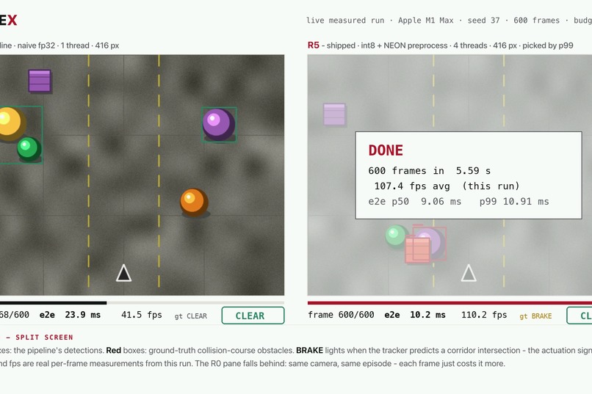Click the bold "BRAKE" word in the description
592x394 pixels.
(x=310, y=350)
